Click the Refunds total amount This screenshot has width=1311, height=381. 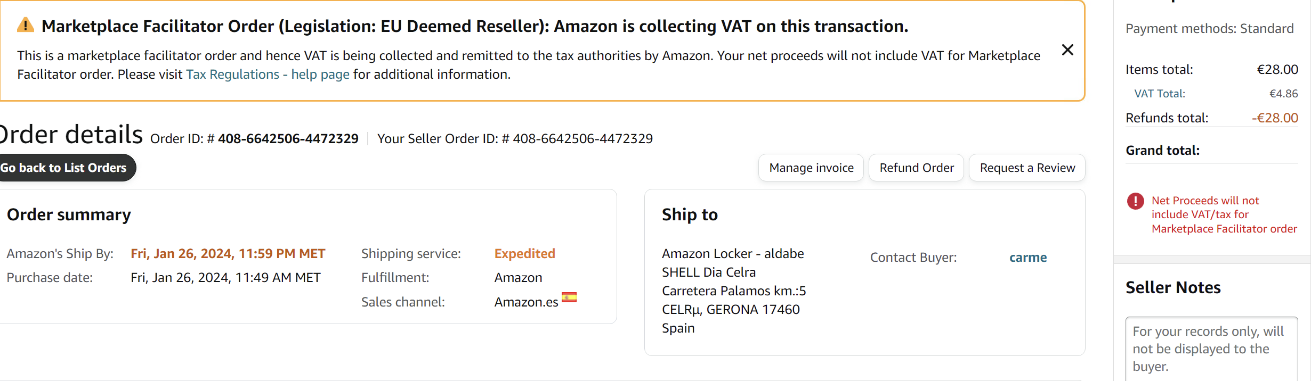click(x=1275, y=118)
